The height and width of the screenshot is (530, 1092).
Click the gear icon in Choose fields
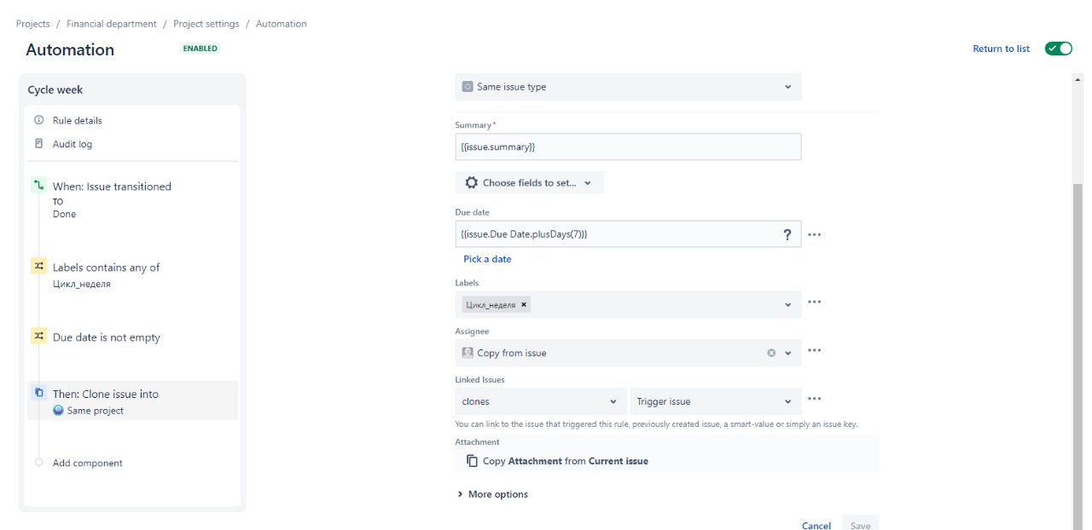[x=472, y=182]
